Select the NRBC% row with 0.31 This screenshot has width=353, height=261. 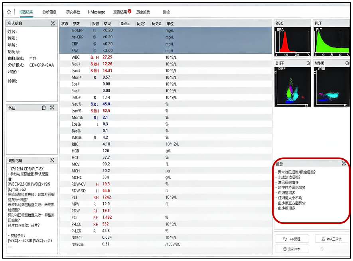click(166, 244)
